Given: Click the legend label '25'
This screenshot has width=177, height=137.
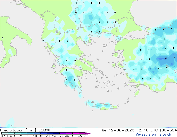Looking at the screenshot, I should pos(54,136).
